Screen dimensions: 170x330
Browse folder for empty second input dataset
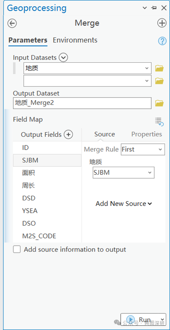point(159,81)
